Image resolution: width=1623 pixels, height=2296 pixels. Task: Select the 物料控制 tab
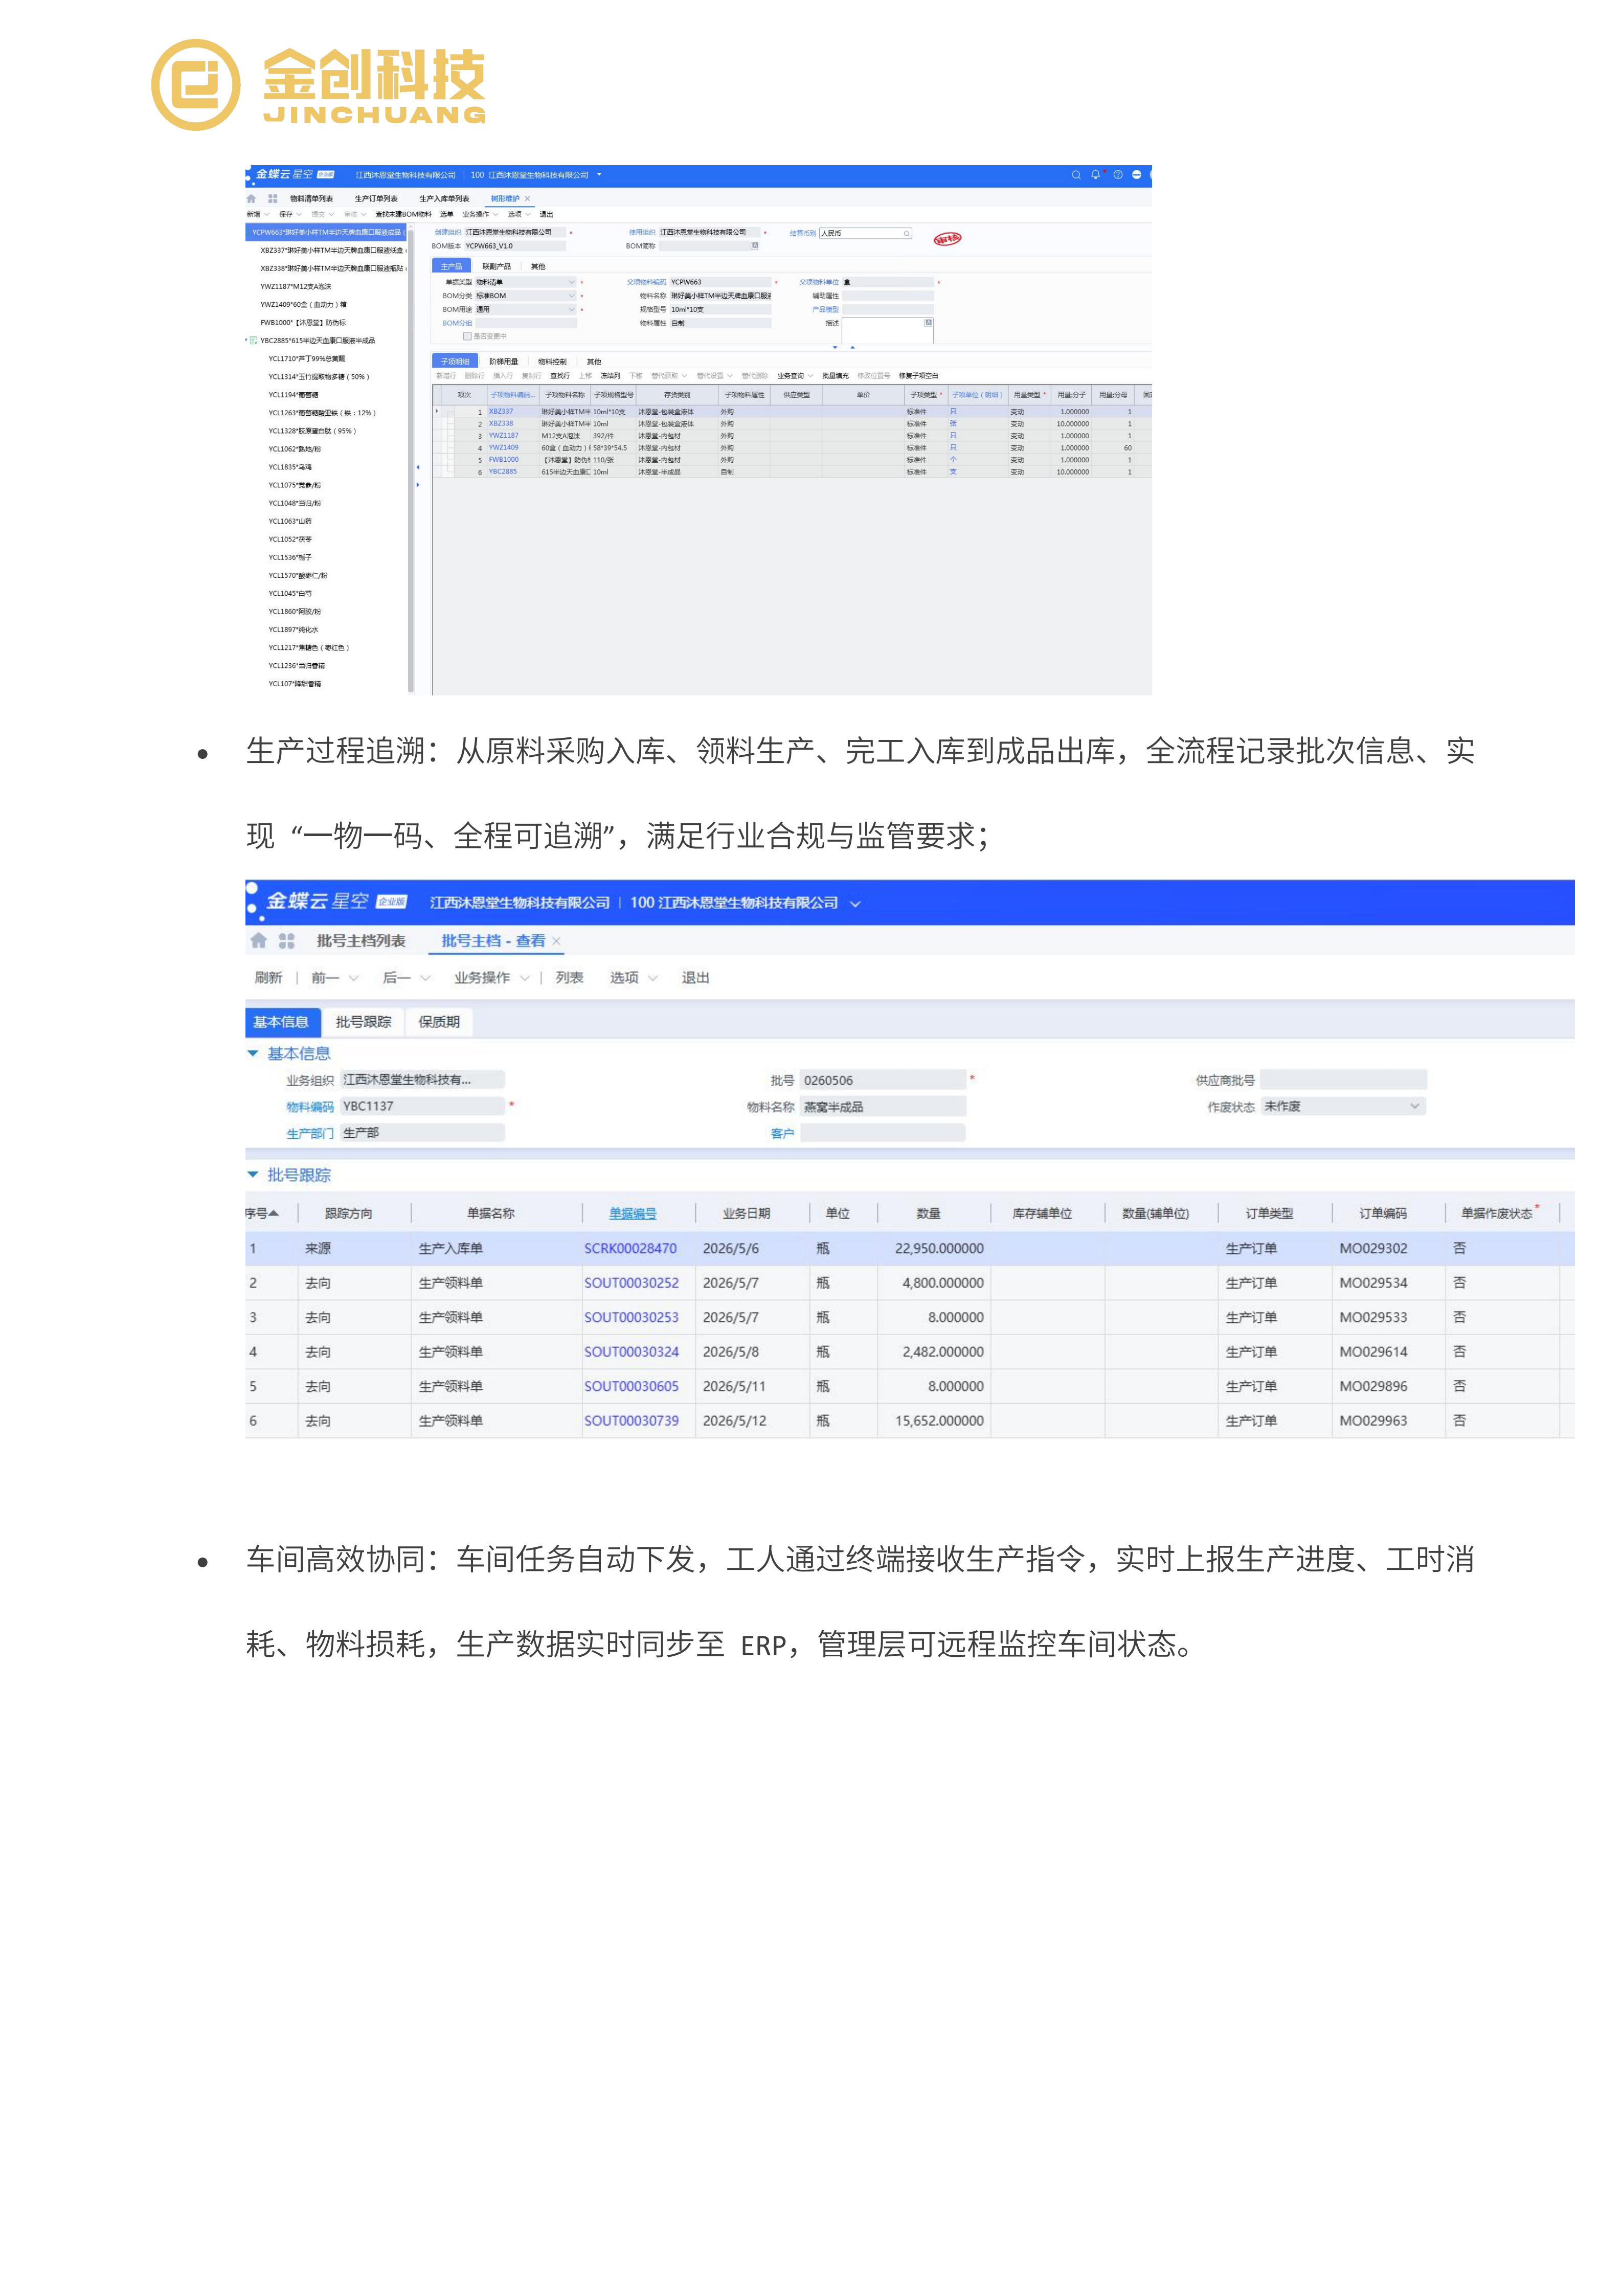click(552, 362)
